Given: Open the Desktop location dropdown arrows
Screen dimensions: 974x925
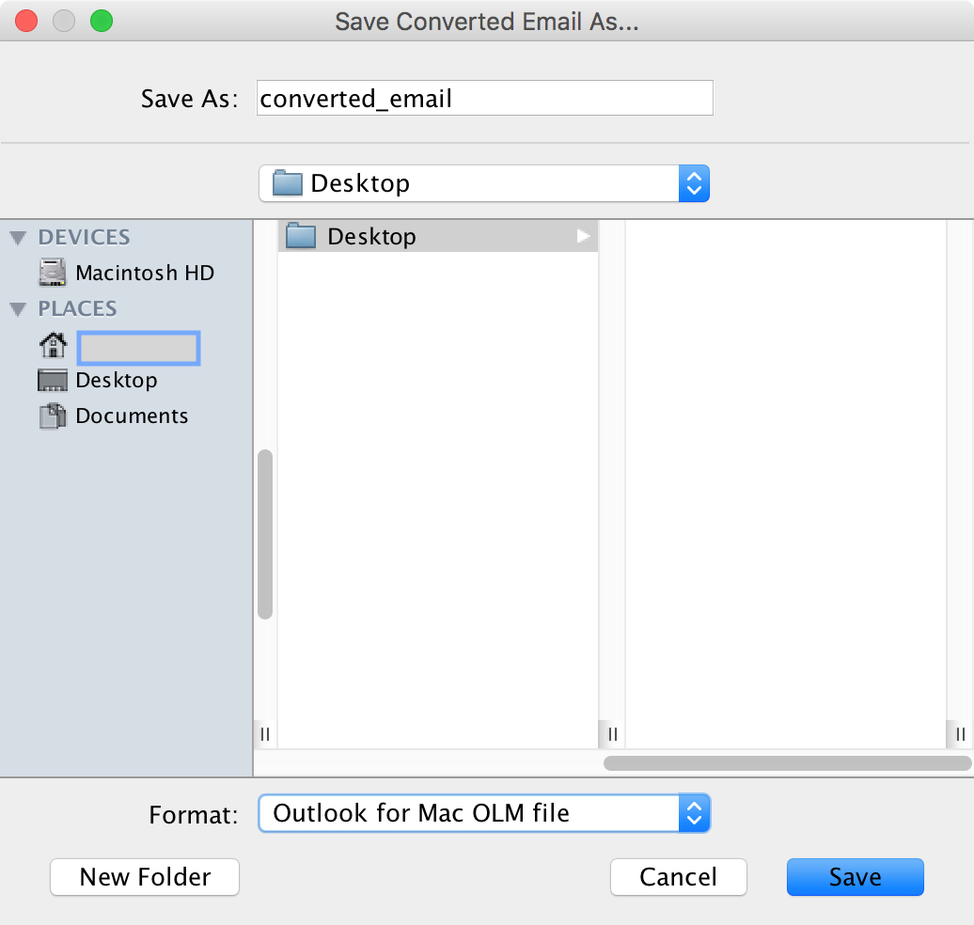Looking at the screenshot, I should pyautogui.click(x=693, y=183).
